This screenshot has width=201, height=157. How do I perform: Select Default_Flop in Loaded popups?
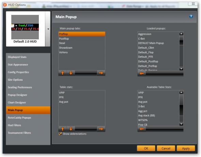(158, 52)
